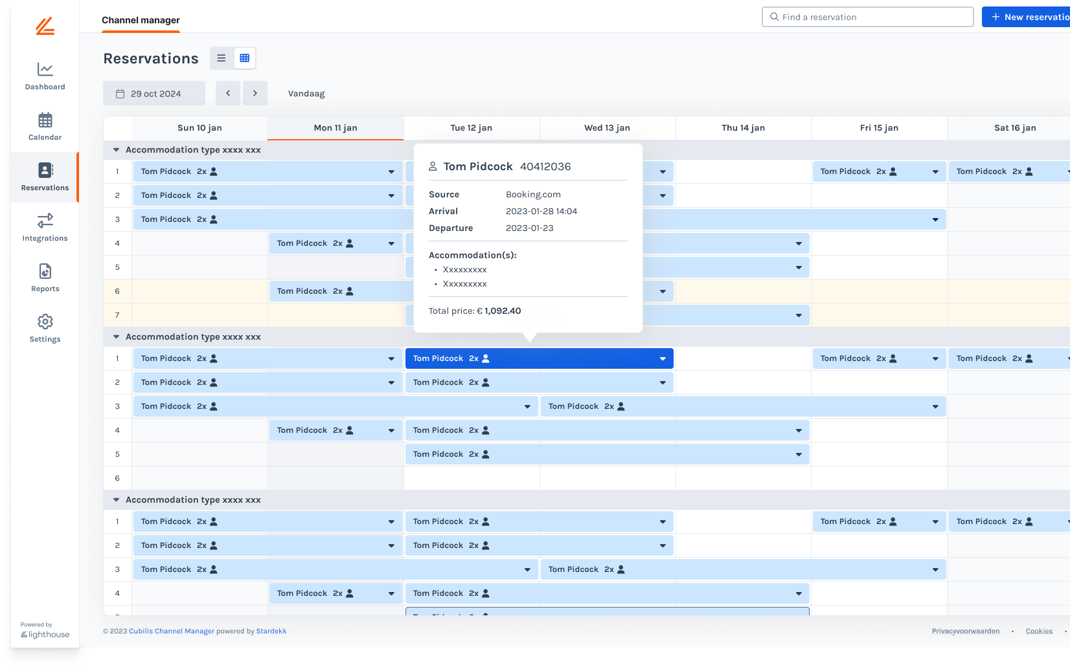Open the Dashboard section

pos(45,76)
